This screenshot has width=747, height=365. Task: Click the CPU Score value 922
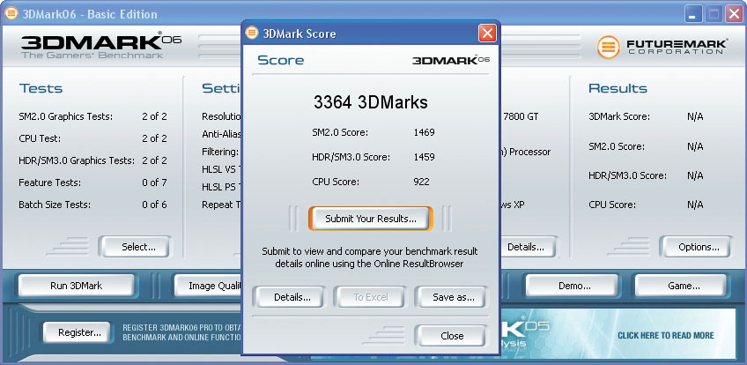click(421, 182)
